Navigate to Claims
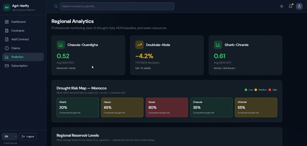Viewport: 307px width, 146px height. [23, 48]
